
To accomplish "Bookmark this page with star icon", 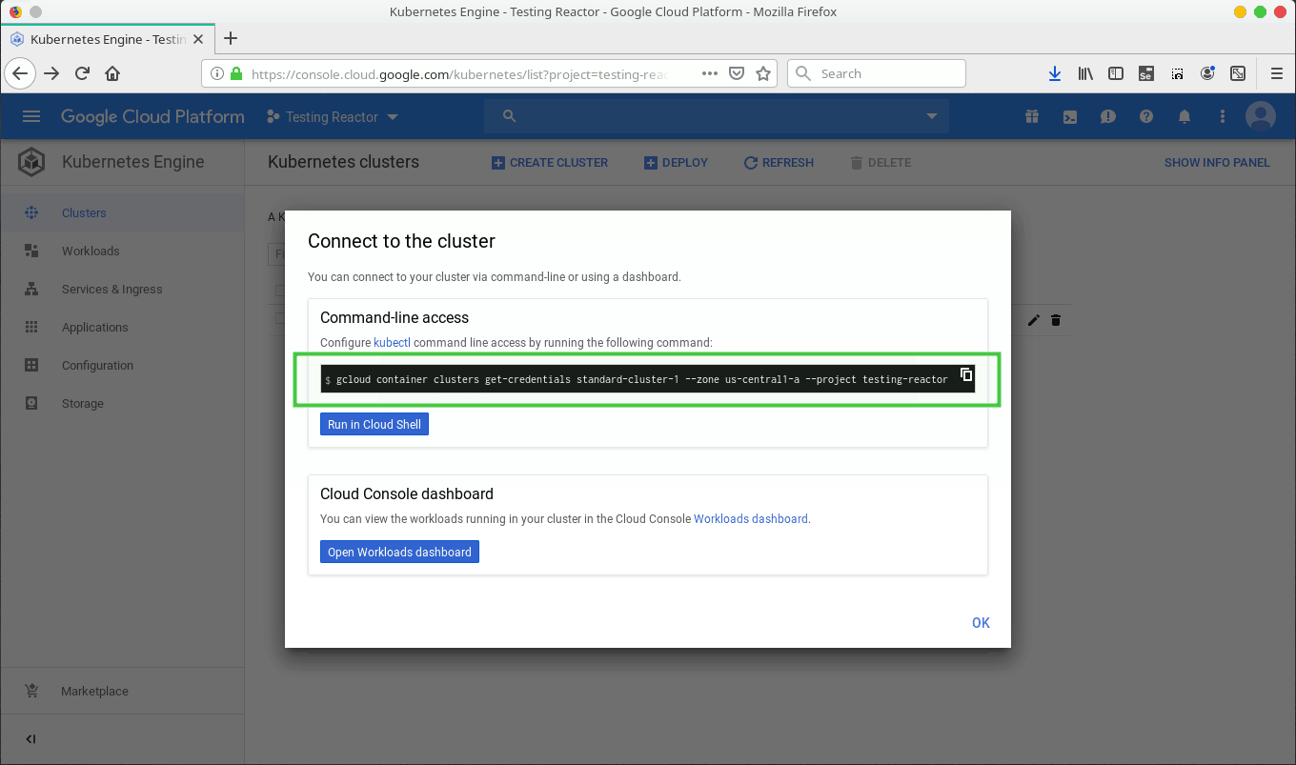I will [x=763, y=73].
